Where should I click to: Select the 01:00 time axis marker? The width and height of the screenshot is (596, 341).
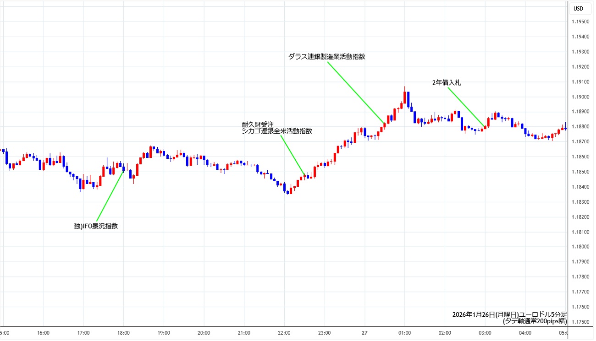(x=404, y=333)
